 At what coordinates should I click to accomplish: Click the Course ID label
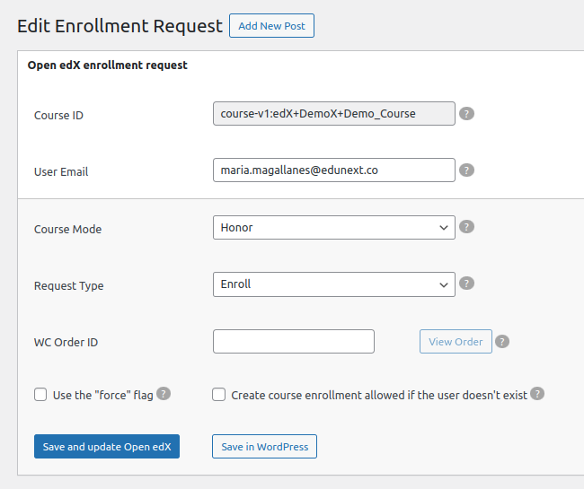click(x=58, y=115)
